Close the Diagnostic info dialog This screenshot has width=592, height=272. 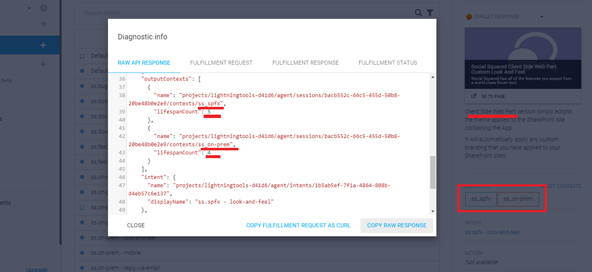(x=136, y=226)
